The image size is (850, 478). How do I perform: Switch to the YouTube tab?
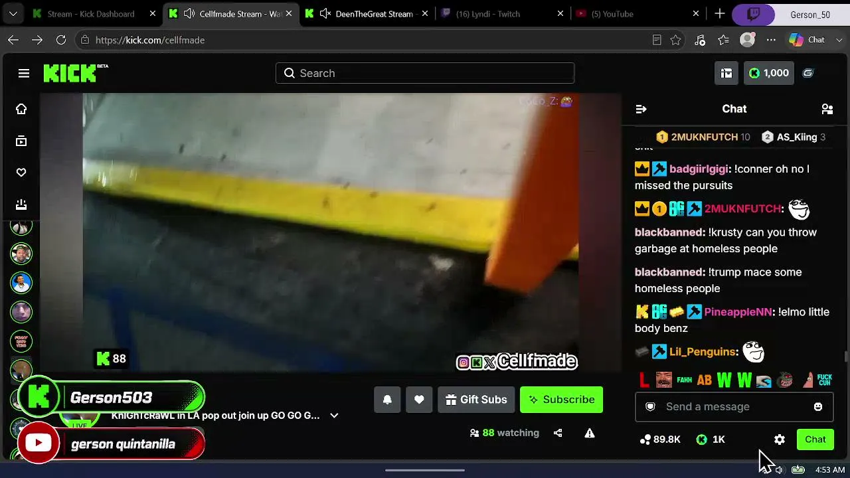[636, 14]
